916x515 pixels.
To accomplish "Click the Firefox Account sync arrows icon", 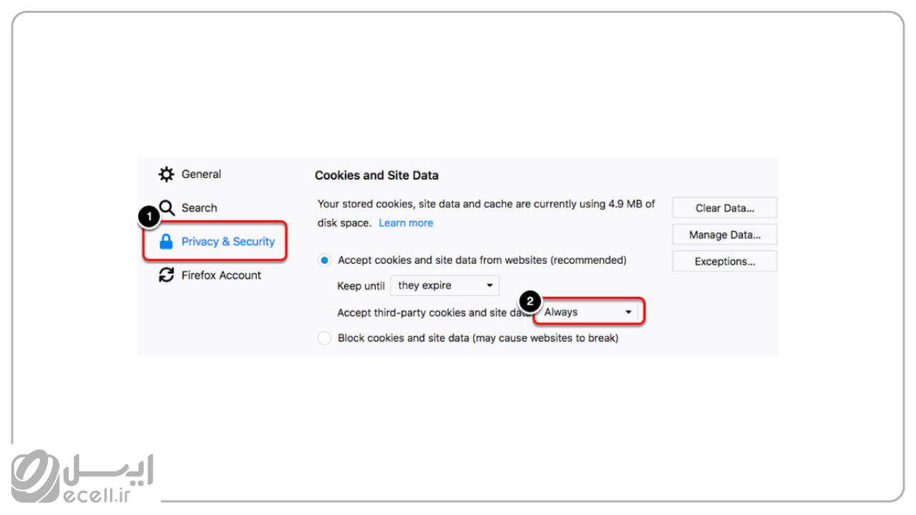I will [166, 275].
